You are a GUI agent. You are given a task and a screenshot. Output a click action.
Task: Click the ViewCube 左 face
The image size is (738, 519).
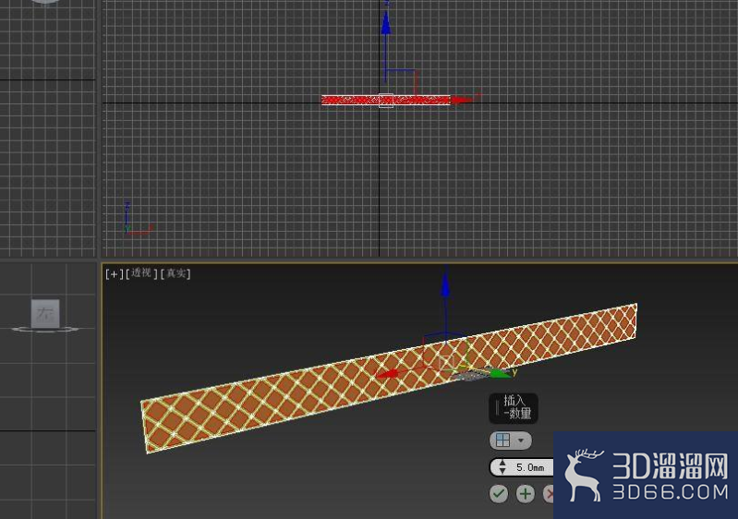coord(45,313)
